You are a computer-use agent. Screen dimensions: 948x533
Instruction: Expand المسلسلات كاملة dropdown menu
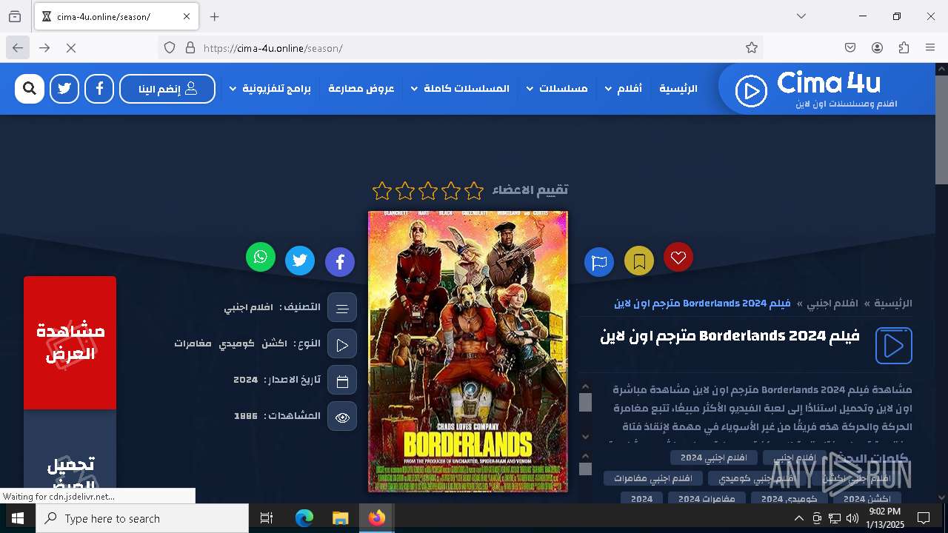click(x=460, y=89)
